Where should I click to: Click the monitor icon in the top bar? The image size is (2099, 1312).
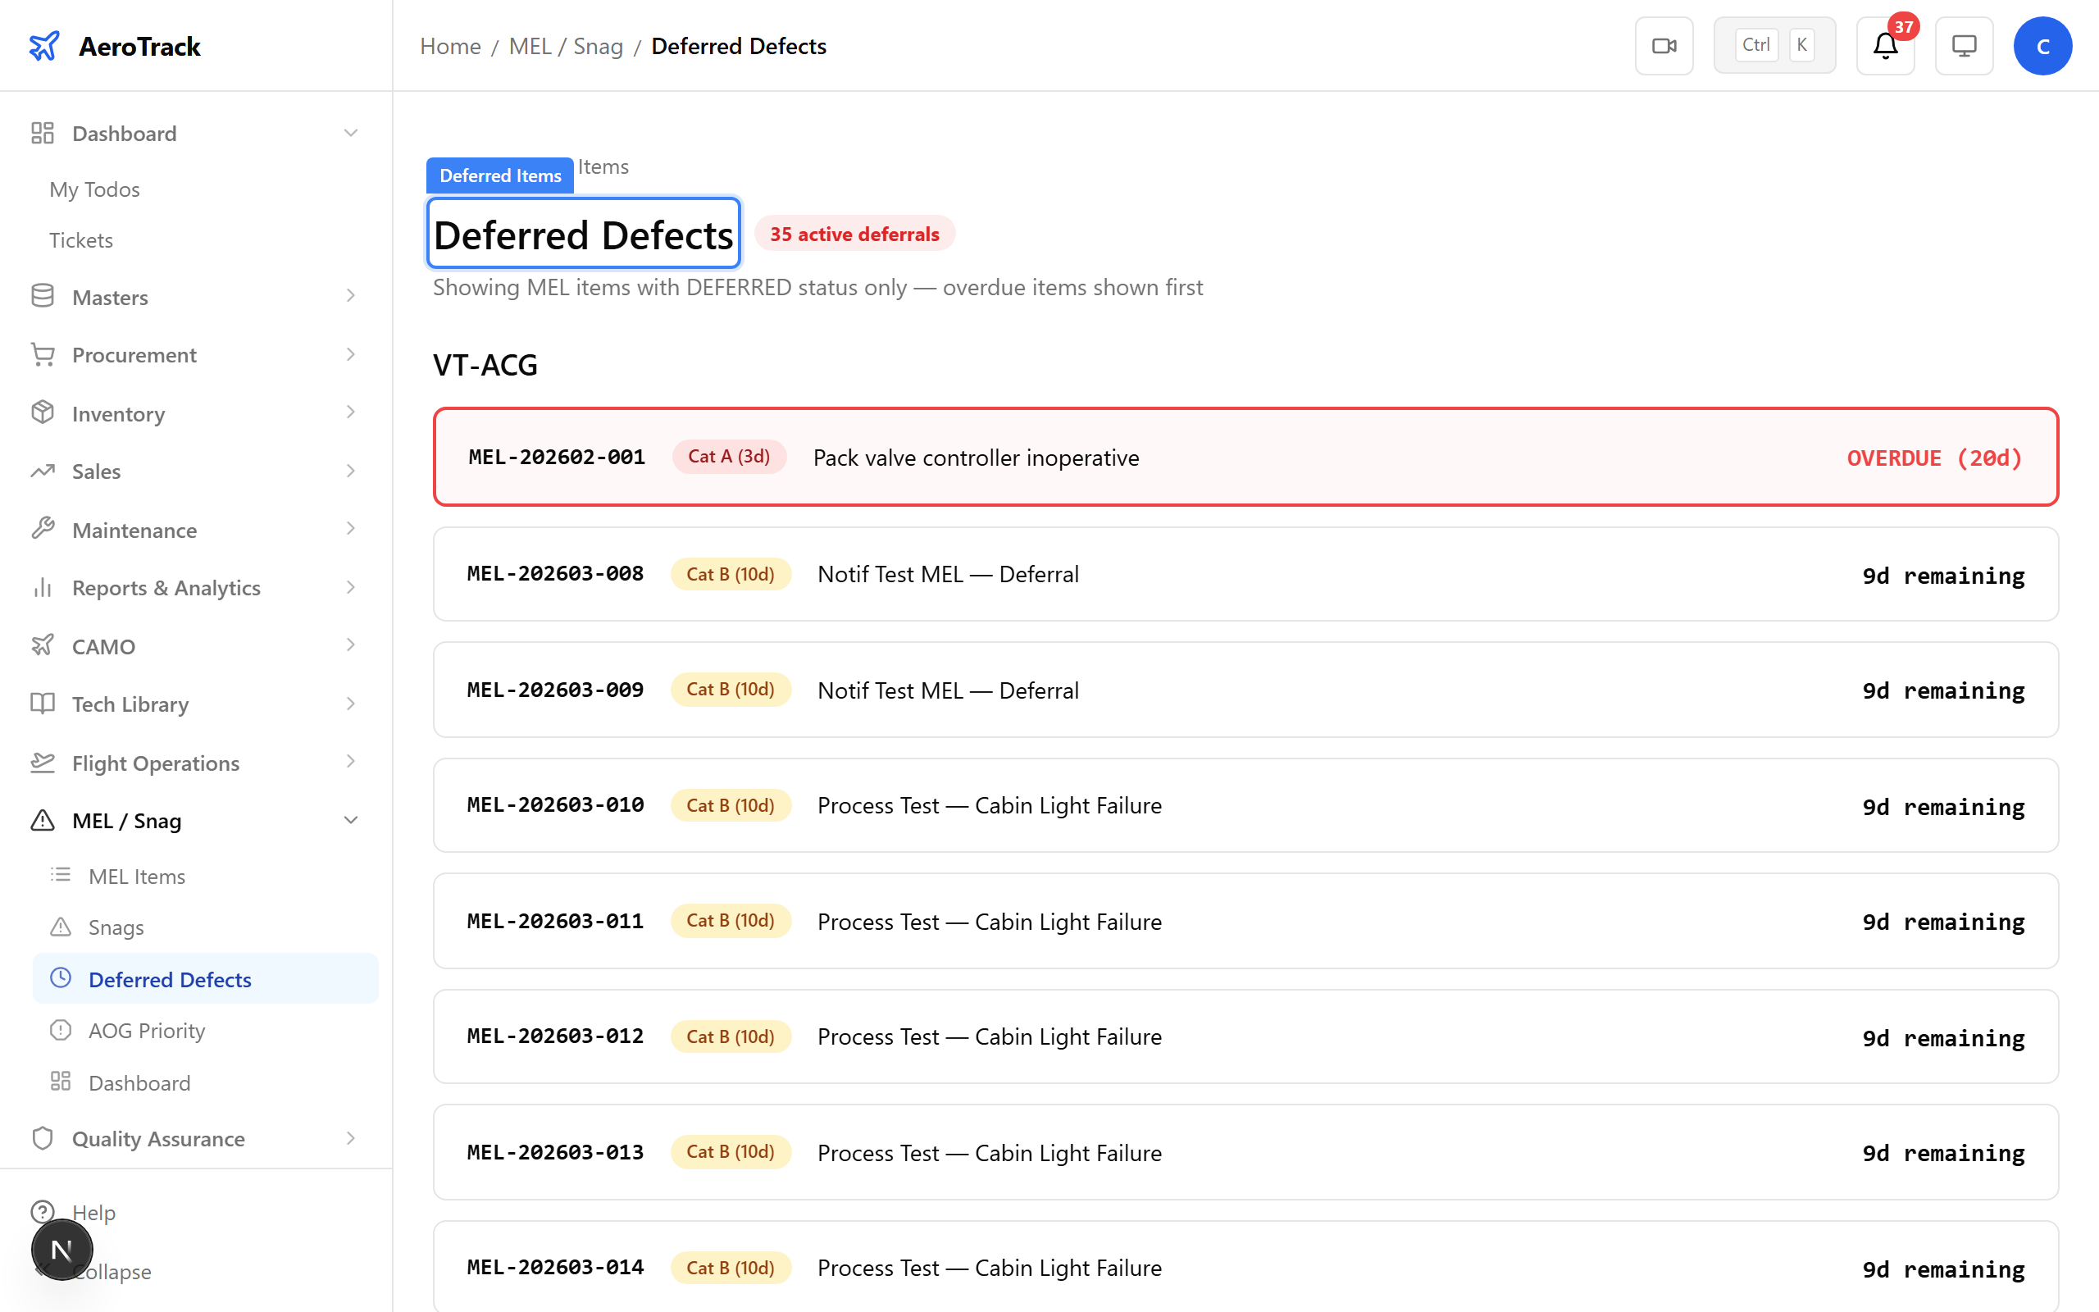(x=1964, y=45)
